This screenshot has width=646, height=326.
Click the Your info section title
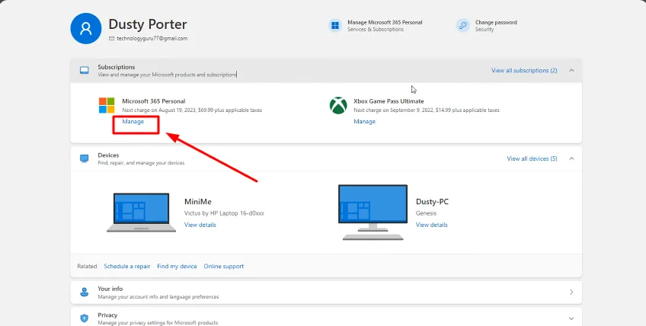tap(110, 289)
